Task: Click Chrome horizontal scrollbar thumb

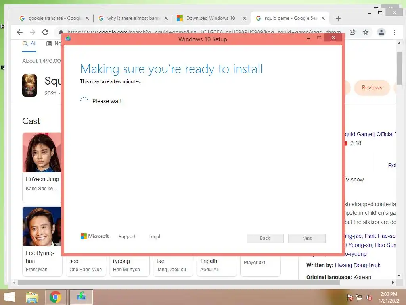Action: (179, 282)
